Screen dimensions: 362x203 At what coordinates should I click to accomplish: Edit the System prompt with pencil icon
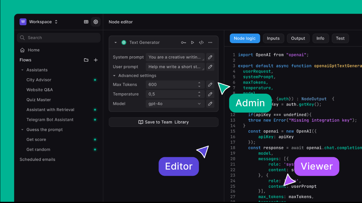coord(210,57)
